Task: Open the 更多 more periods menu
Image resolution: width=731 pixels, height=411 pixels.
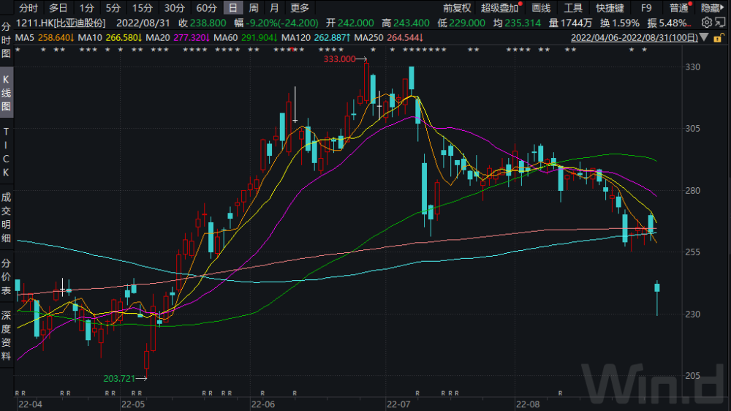Action: [300, 8]
